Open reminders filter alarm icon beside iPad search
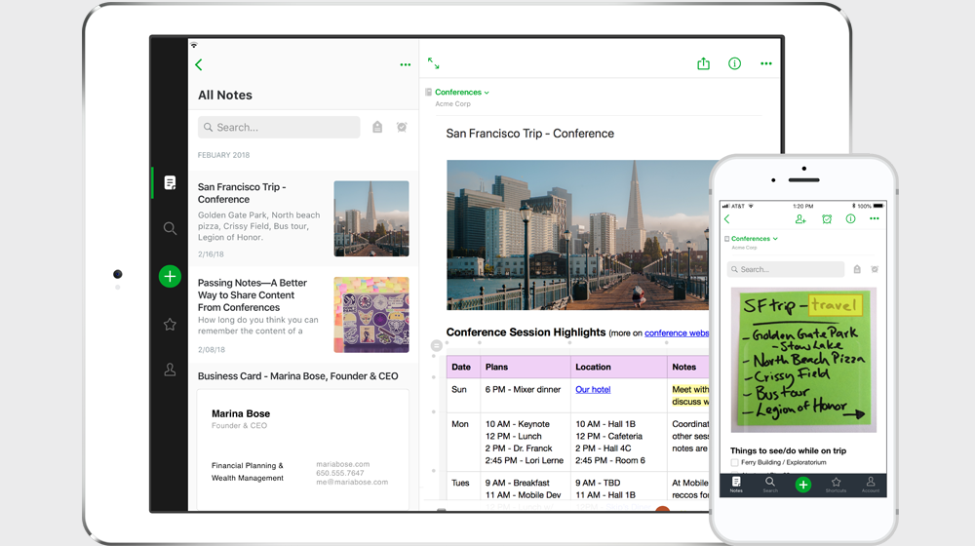The image size is (975, 546). click(x=402, y=128)
